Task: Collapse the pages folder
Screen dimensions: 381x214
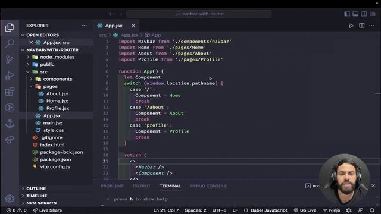Action: pos(50,86)
